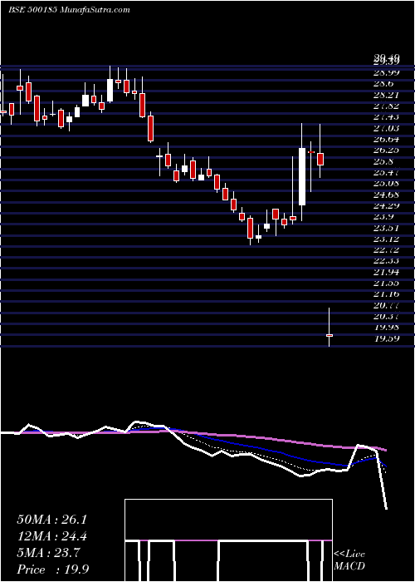415x582 pixels.
Task: Click the MACD histogram box
Action: click(228, 540)
